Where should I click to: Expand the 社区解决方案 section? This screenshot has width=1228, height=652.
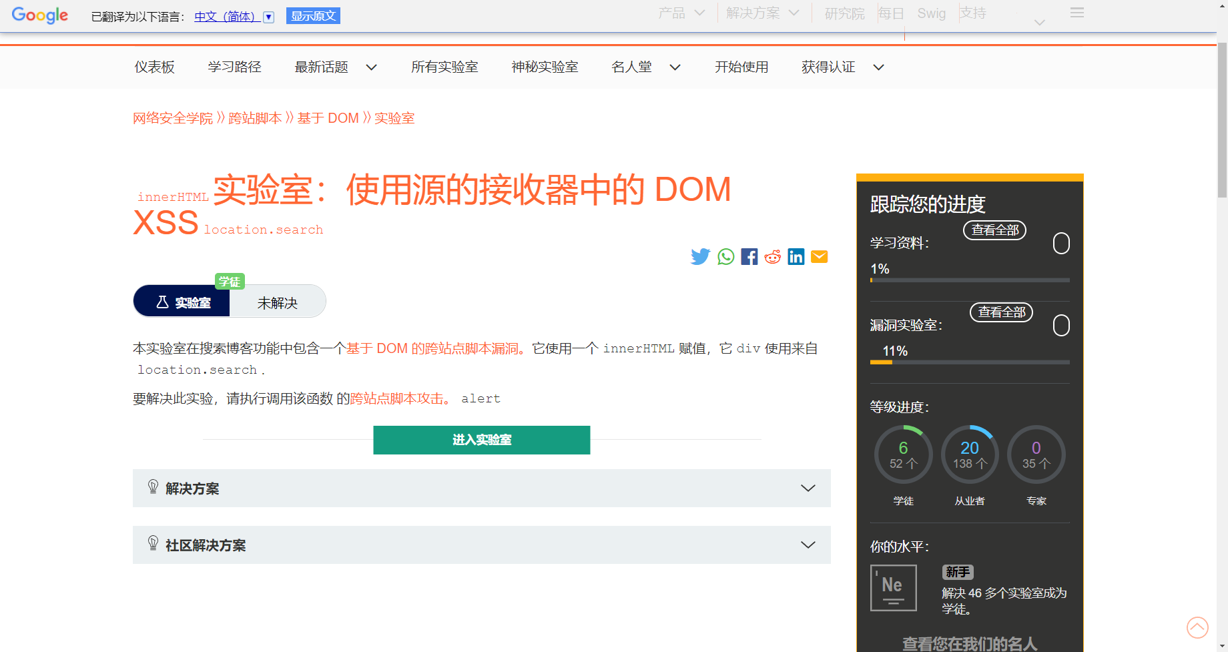(x=808, y=545)
